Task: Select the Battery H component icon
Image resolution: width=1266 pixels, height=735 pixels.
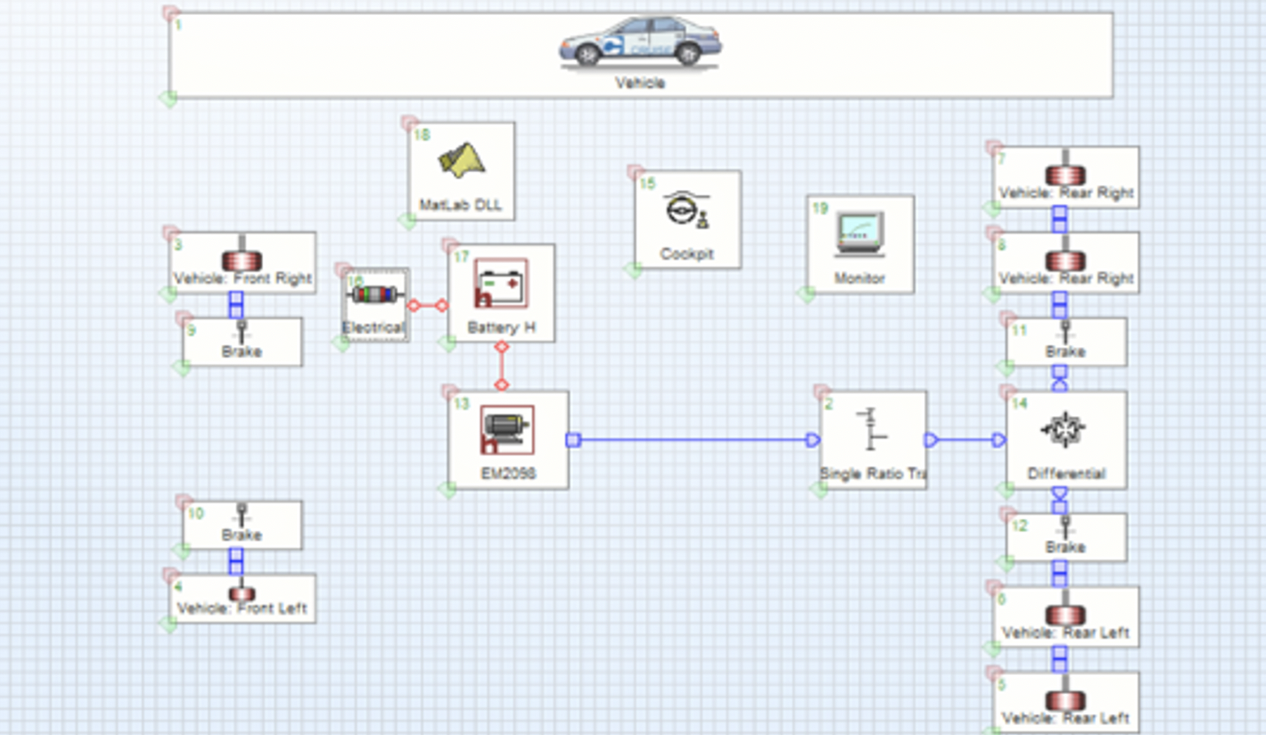Action: [x=501, y=284]
